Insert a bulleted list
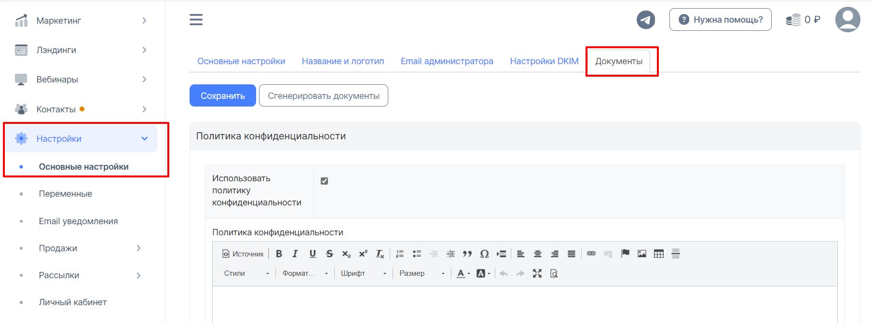 click(x=417, y=254)
